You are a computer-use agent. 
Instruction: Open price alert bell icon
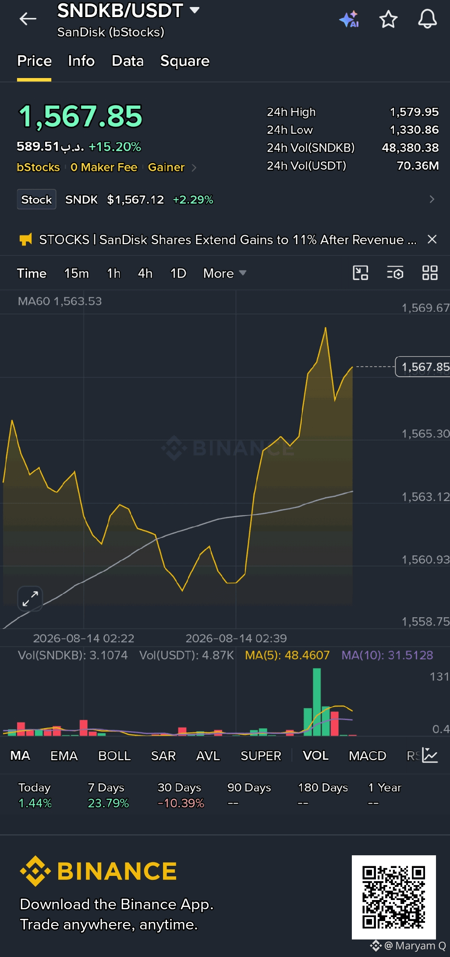click(x=427, y=19)
